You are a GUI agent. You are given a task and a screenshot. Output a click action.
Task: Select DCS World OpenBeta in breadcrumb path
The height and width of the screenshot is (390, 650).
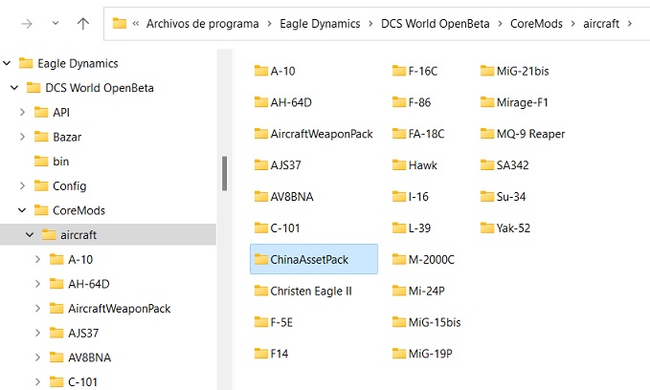[x=435, y=24]
